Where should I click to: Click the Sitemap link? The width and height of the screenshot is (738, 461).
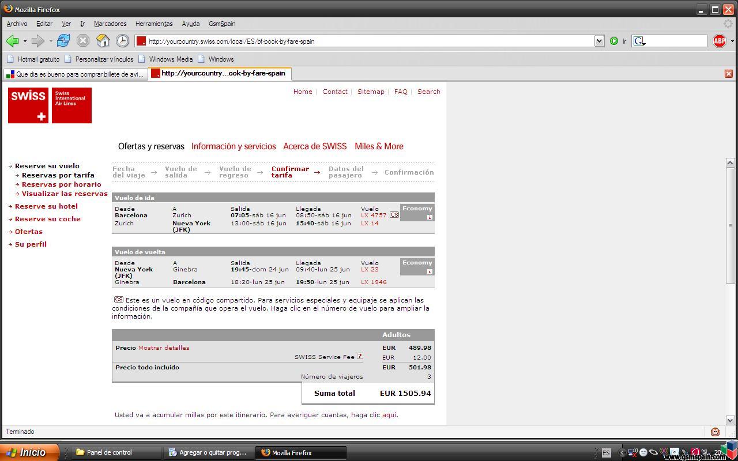coord(371,92)
